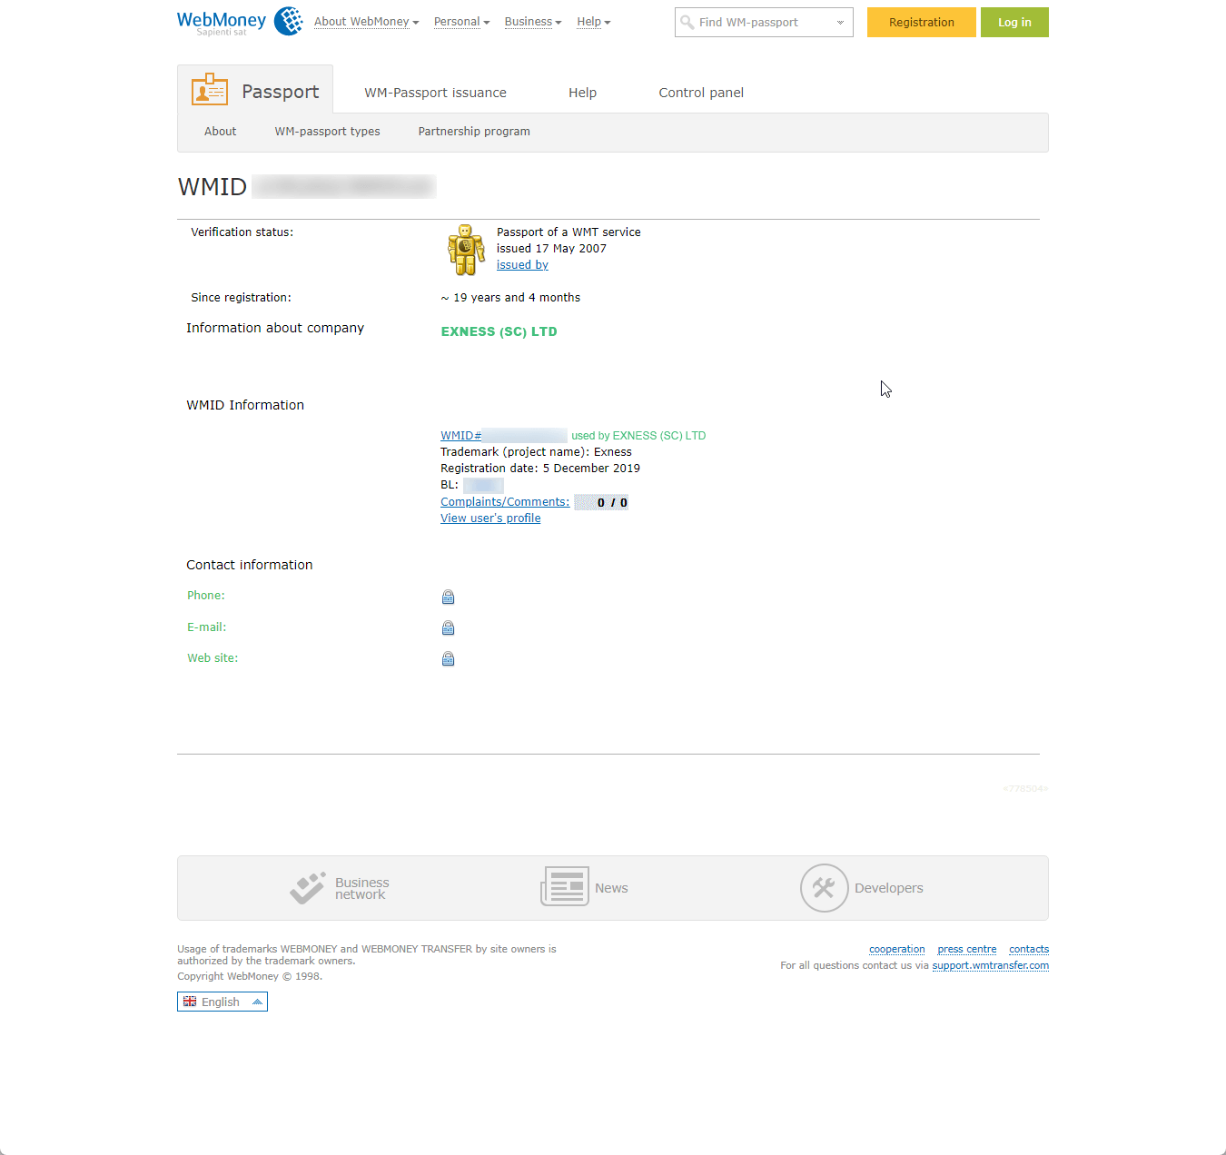Reveal hidden E-mail via its lock icon
The height and width of the screenshot is (1155, 1226).
[x=448, y=627]
